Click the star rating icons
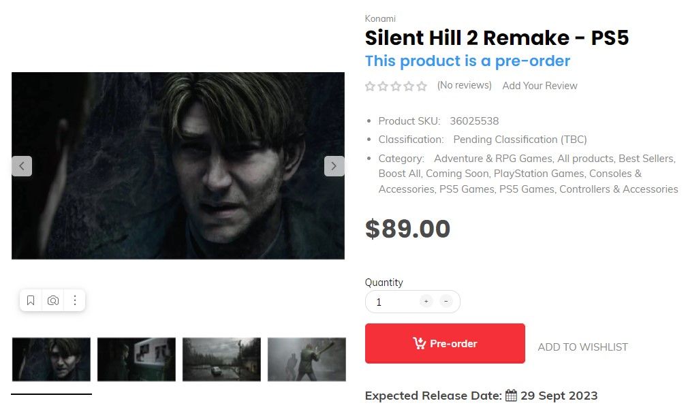This screenshot has width=686, height=416. tap(396, 86)
